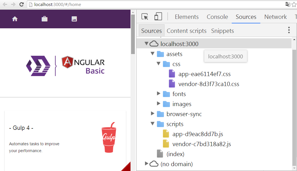Select the browser-sync folder label
Viewport: 297px width, 171px height.
(184, 114)
